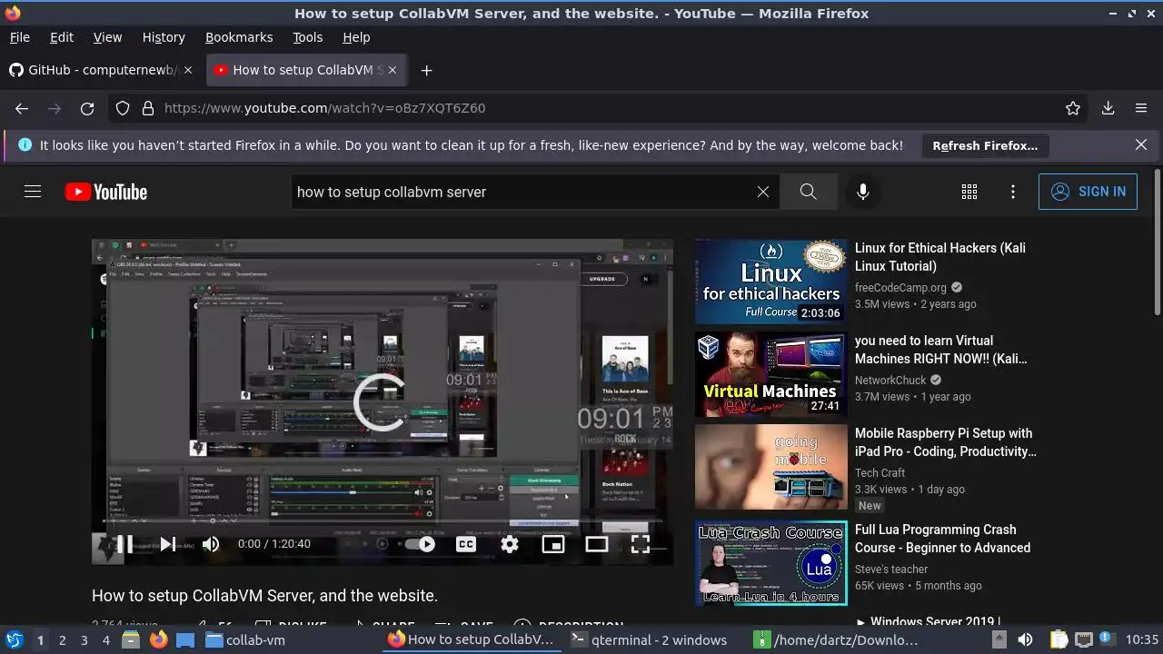Click the SIGN IN button
The width and height of the screenshot is (1163, 654).
(1088, 192)
